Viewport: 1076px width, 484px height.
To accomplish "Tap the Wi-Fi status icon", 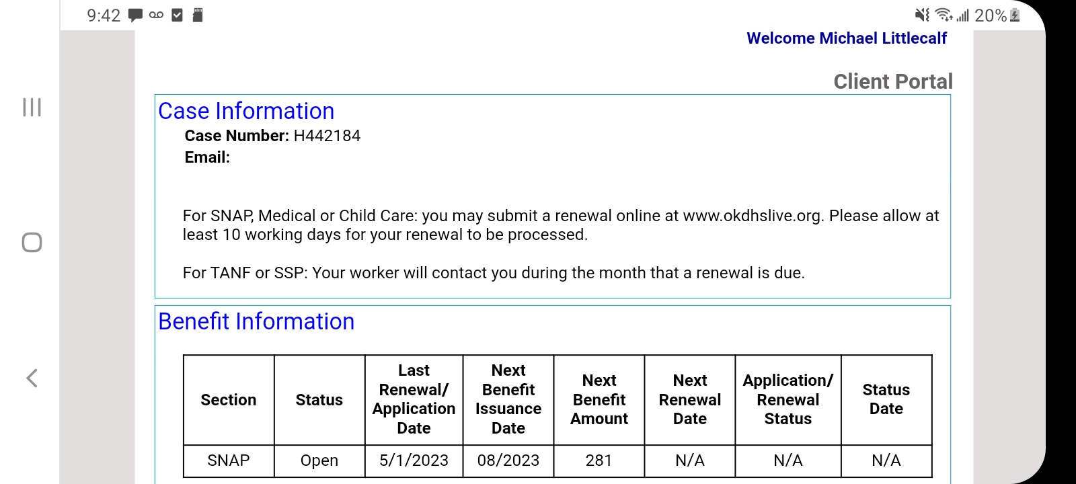I will [944, 15].
